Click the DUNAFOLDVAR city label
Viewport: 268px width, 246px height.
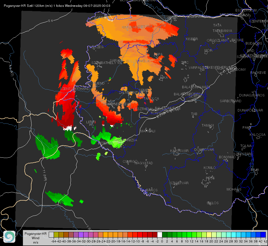[250, 110]
